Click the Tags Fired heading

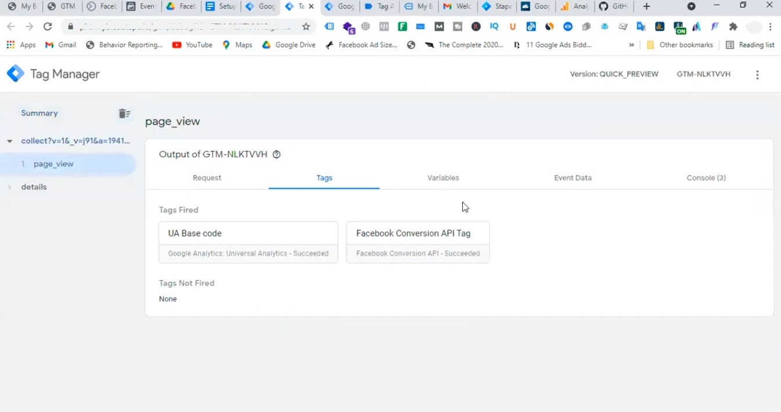(x=178, y=210)
